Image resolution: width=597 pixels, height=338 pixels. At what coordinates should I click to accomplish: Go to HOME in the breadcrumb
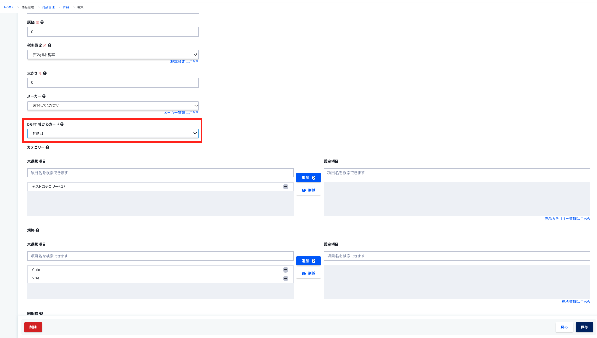tap(9, 7)
